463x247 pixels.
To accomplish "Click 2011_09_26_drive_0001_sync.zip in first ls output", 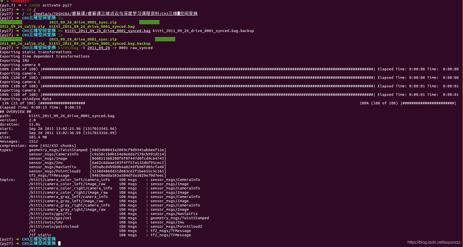I will [83, 22].
